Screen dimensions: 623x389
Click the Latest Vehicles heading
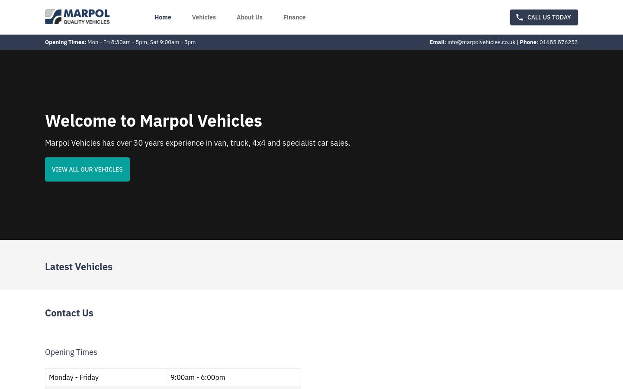click(79, 267)
